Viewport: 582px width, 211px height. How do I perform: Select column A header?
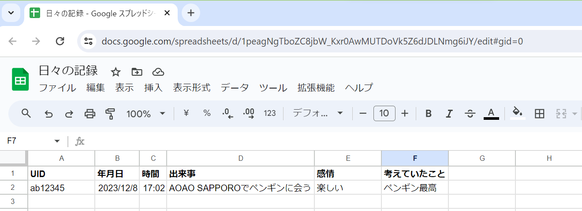[61, 159]
